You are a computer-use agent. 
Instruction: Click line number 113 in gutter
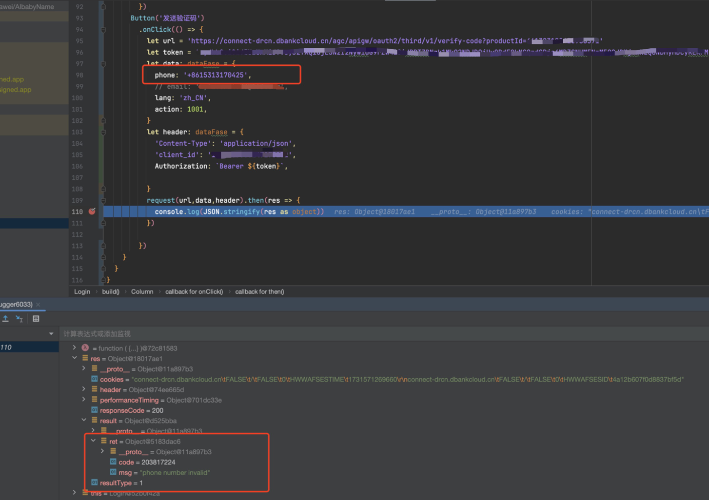pyautogui.click(x=77, y=246)
